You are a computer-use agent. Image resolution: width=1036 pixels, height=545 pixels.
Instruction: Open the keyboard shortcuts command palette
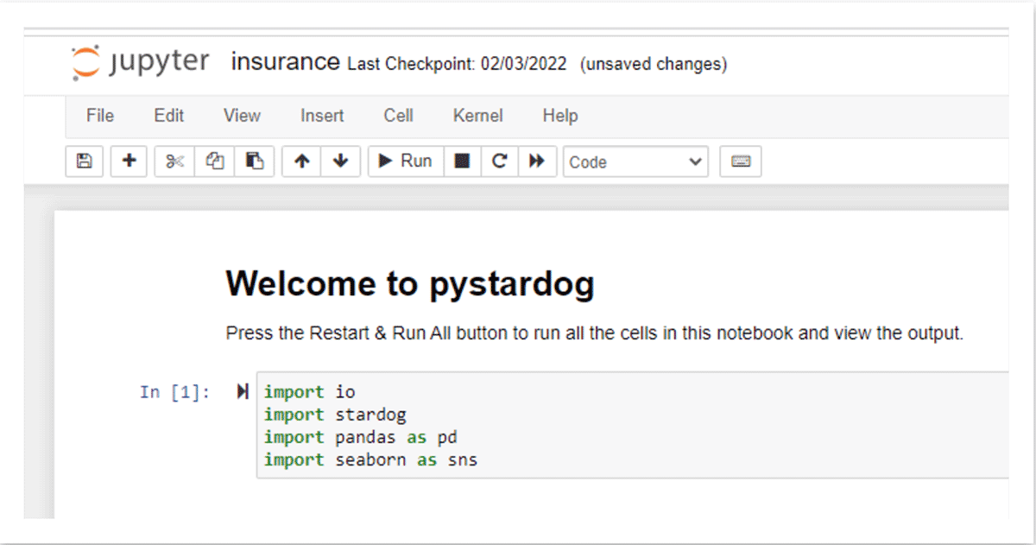pos(740,161)
